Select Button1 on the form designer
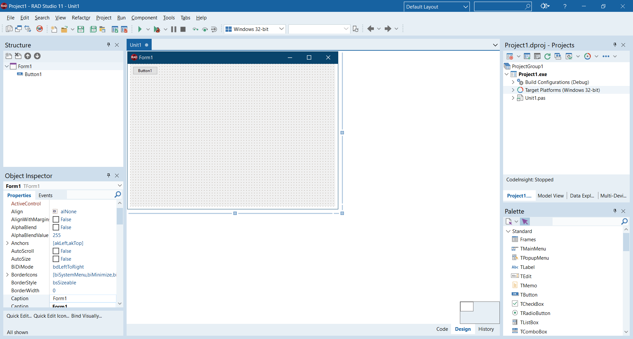 click(145, 70)
